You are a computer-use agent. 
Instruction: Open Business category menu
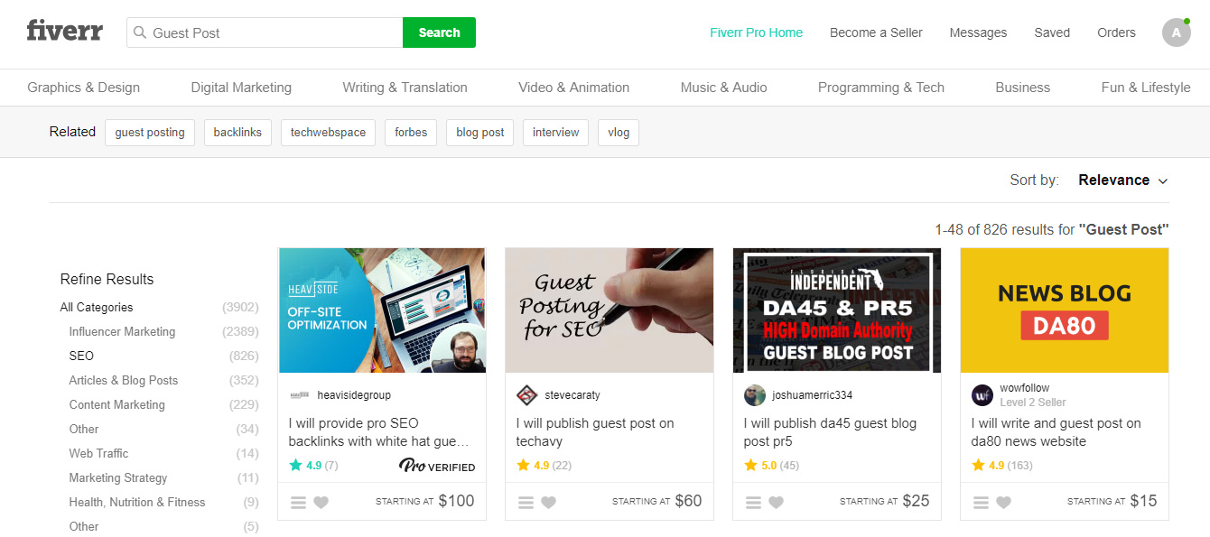point(1022,88)
